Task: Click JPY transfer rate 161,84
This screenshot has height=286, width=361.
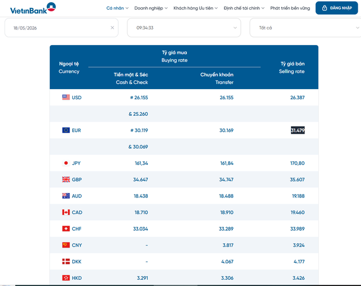Action: click(227, 163)
